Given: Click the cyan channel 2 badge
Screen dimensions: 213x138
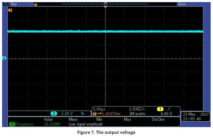Looking at the screenshot, I should point(54,114).
